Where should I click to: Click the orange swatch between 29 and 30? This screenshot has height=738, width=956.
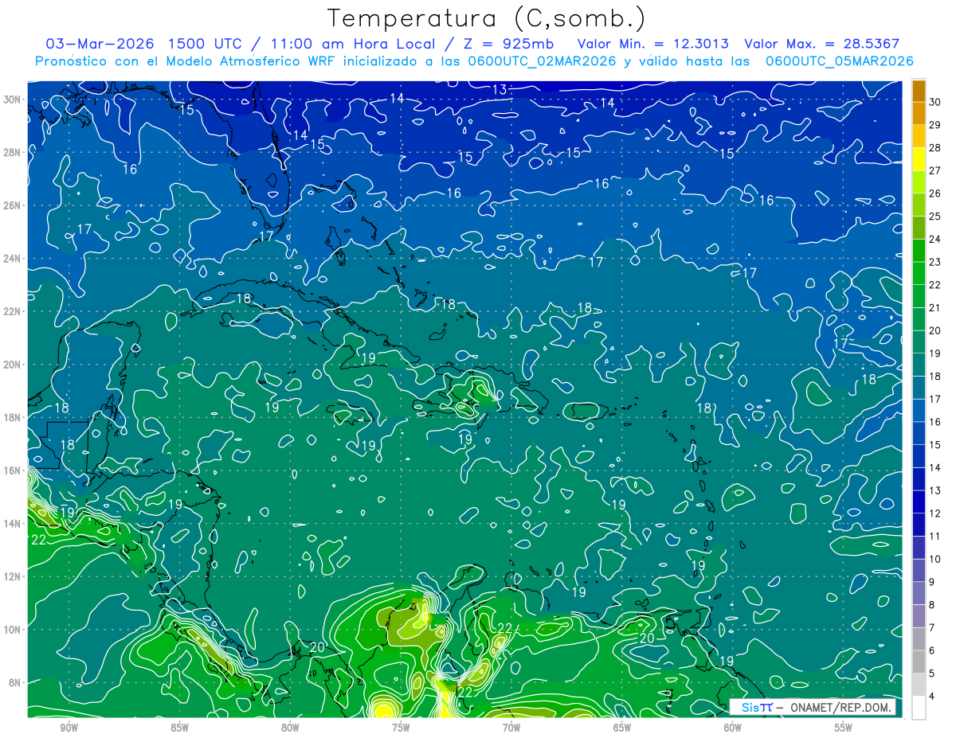tap(919, 113)
